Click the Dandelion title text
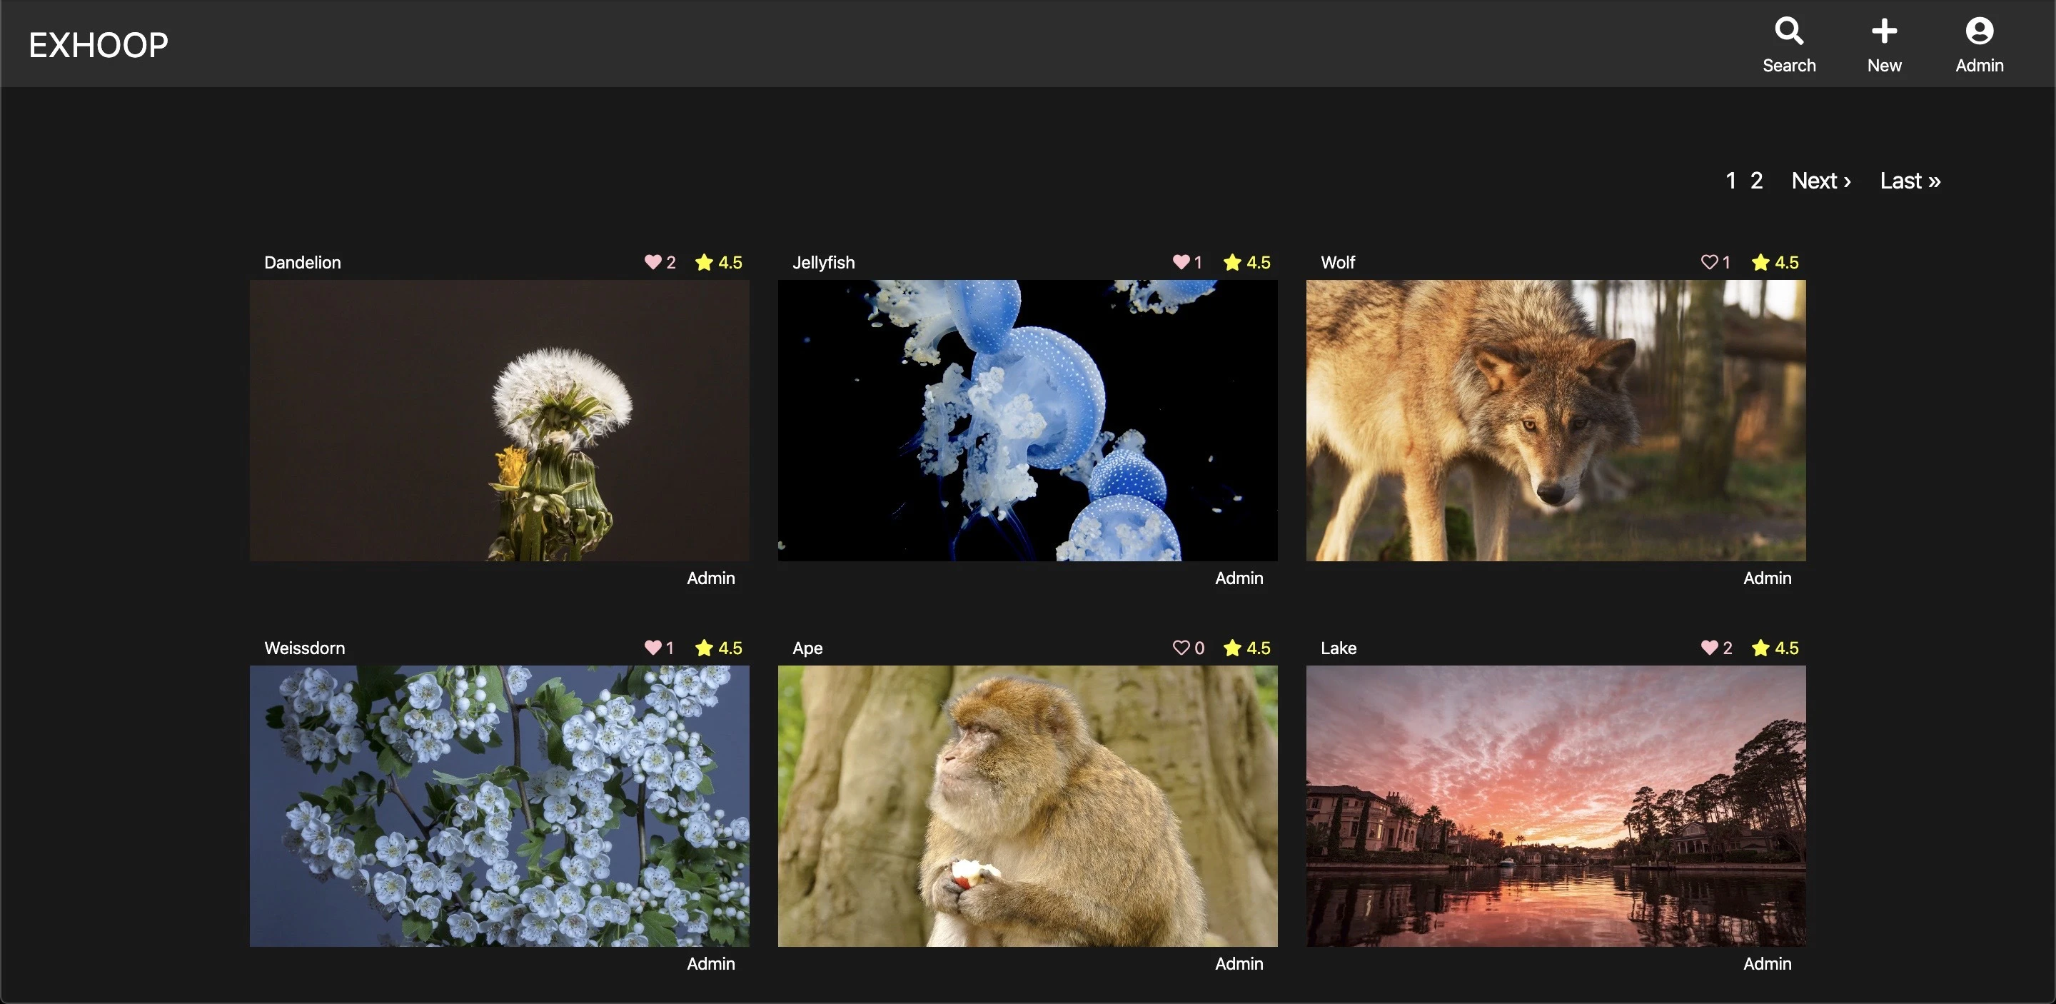This screenshot has width=2056, height=1004. coord(303,263)
